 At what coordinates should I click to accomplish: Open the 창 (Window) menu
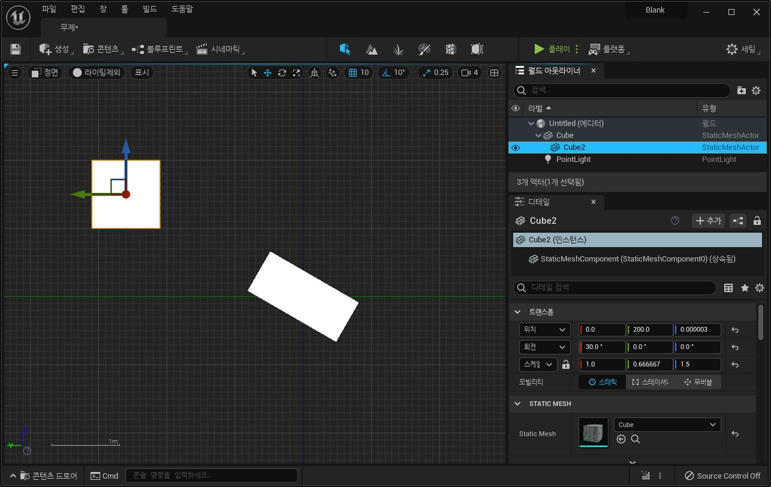[103, 10]
